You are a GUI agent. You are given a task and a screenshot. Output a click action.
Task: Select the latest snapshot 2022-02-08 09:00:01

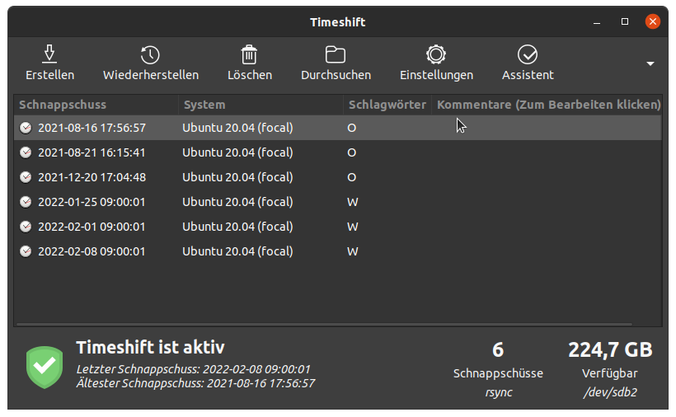(92, 251)
